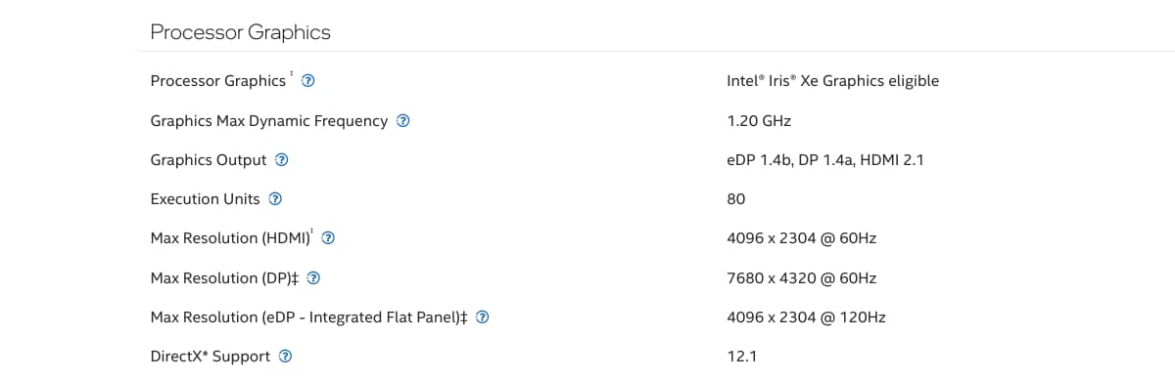
Task: Show help for Max Resolution (DP)
Action: click(314, 278)
